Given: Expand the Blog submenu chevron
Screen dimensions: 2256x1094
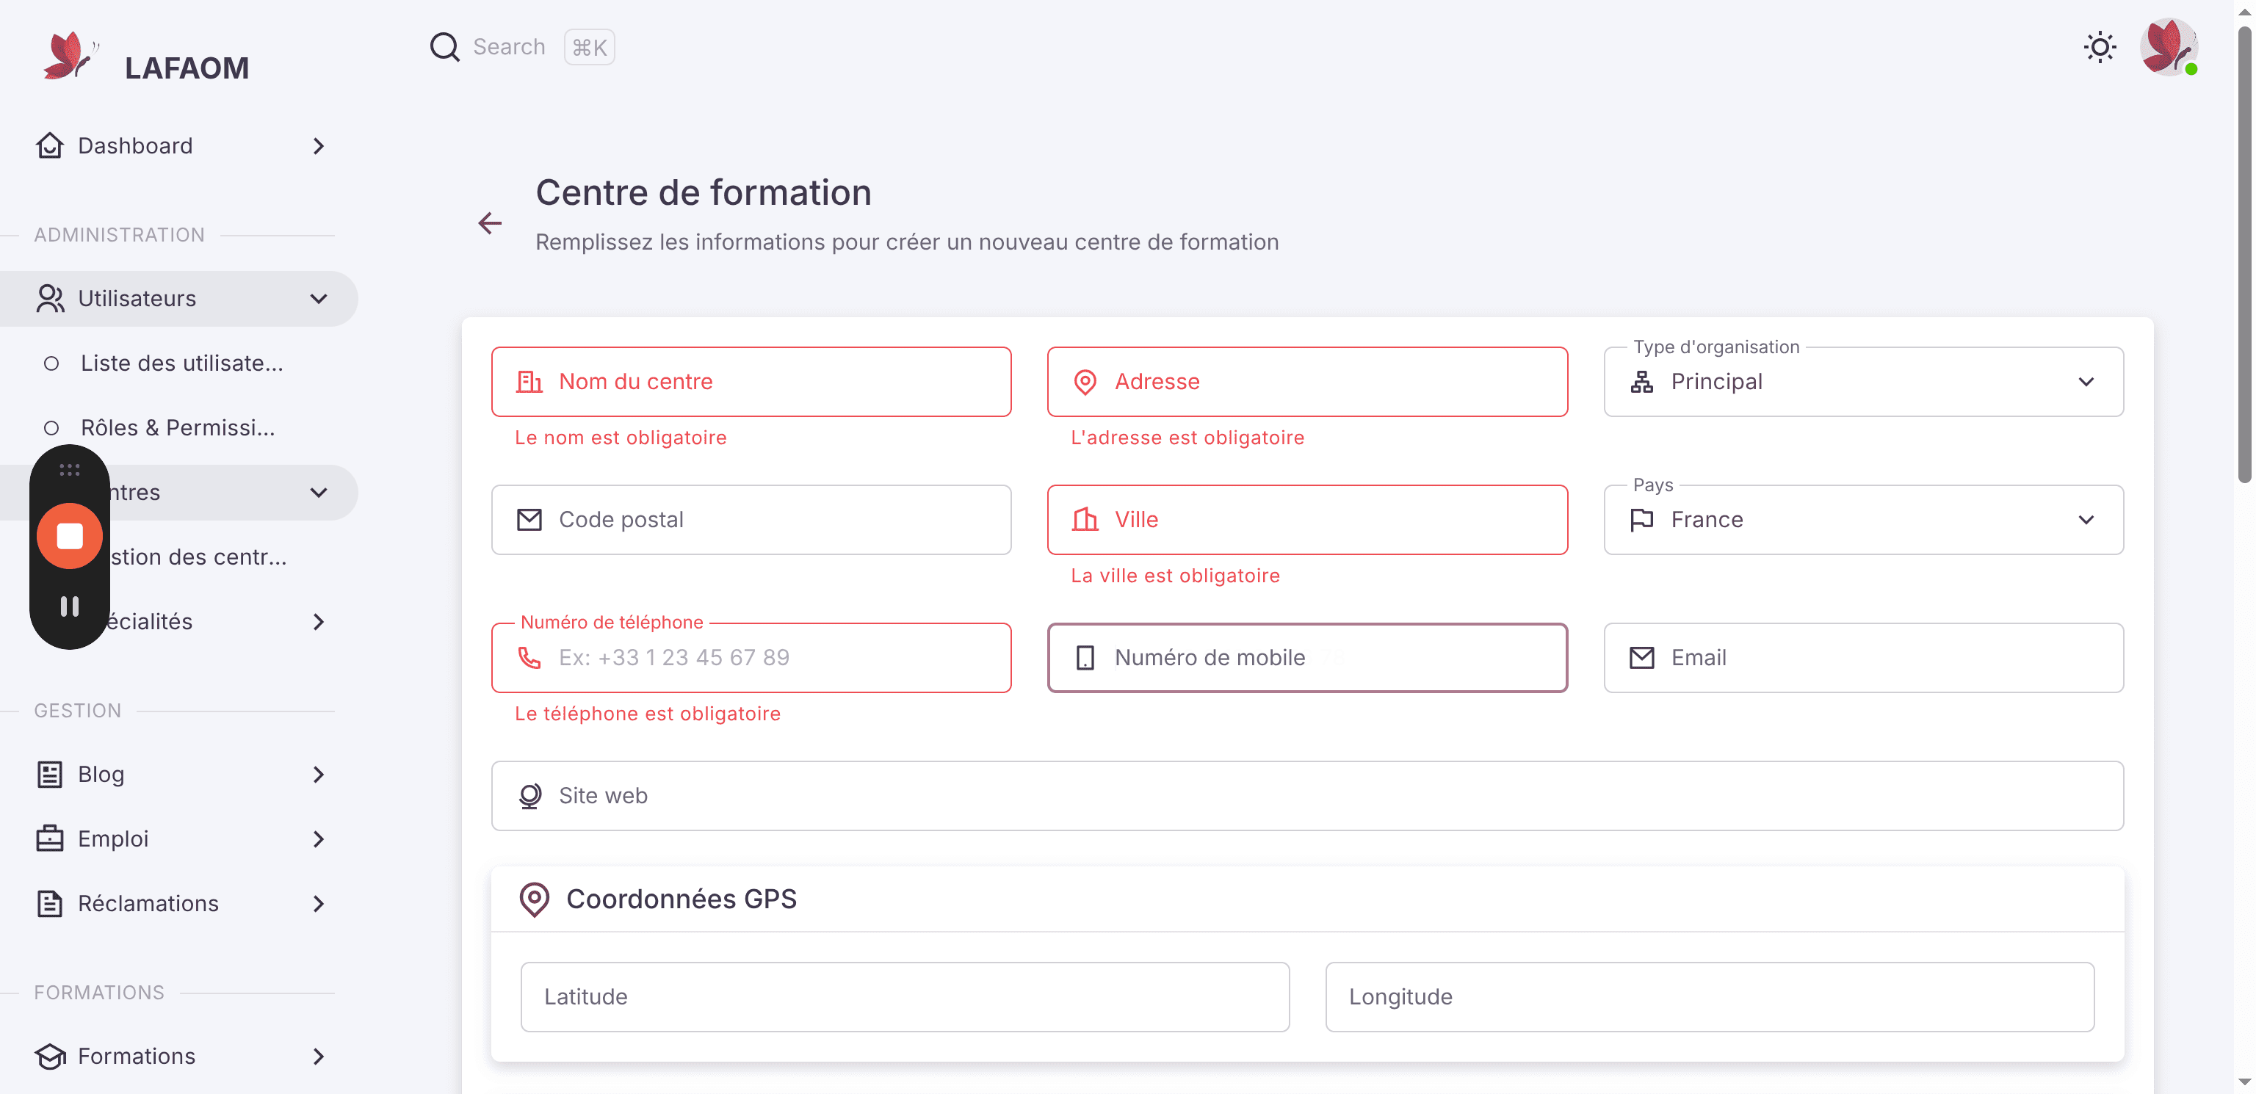Looking at the screenshot, I should pyautogui.click(x=319, y=775).
